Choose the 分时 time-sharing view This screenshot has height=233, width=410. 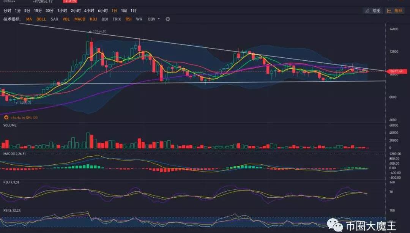tap(7, 11)
